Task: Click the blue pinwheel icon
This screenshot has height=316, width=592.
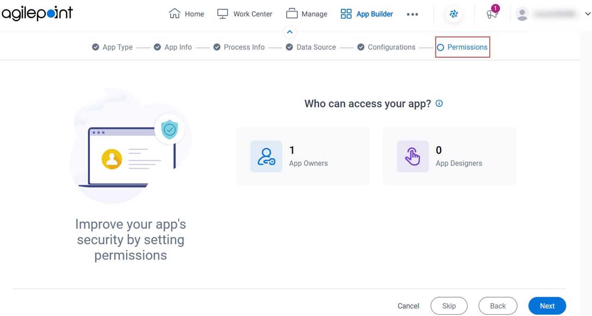Action: 454,14
